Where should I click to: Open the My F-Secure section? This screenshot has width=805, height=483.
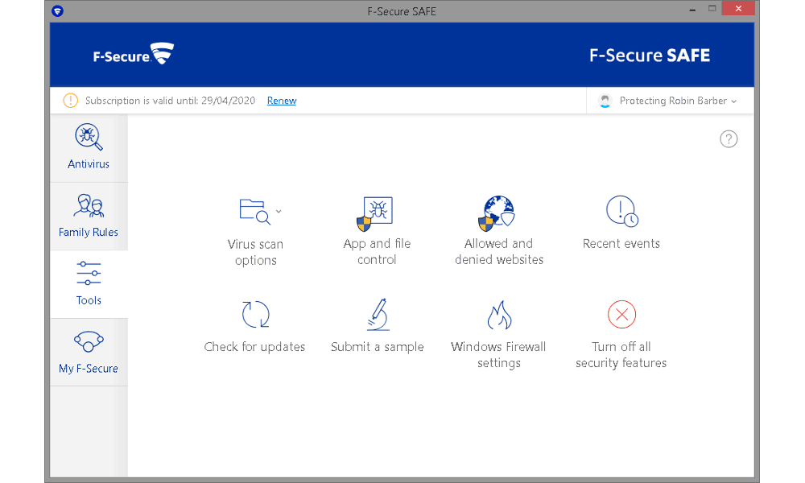pyautogui.click(x=89, y=353)
